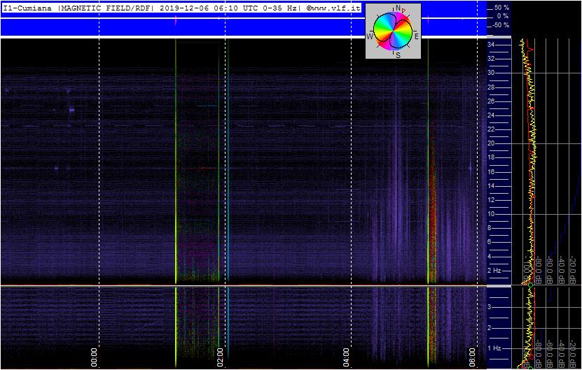Click the 16 frequency tick label
Screen dimensions: 582x370
491,171
